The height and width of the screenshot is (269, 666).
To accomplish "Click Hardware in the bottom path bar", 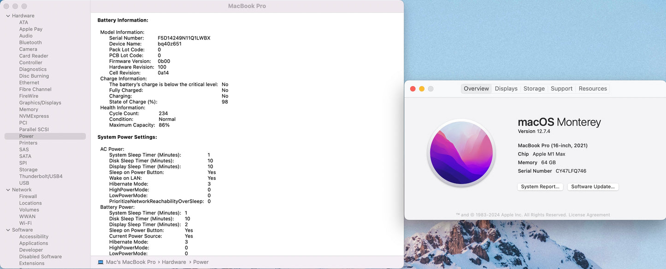I will point(174,262).
